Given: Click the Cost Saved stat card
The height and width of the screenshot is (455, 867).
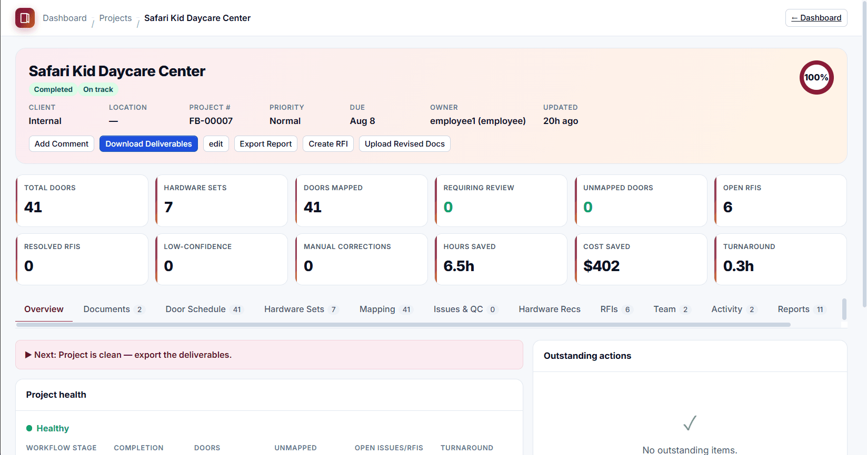Looking at the screenshot, I should (x=641, y=260).
